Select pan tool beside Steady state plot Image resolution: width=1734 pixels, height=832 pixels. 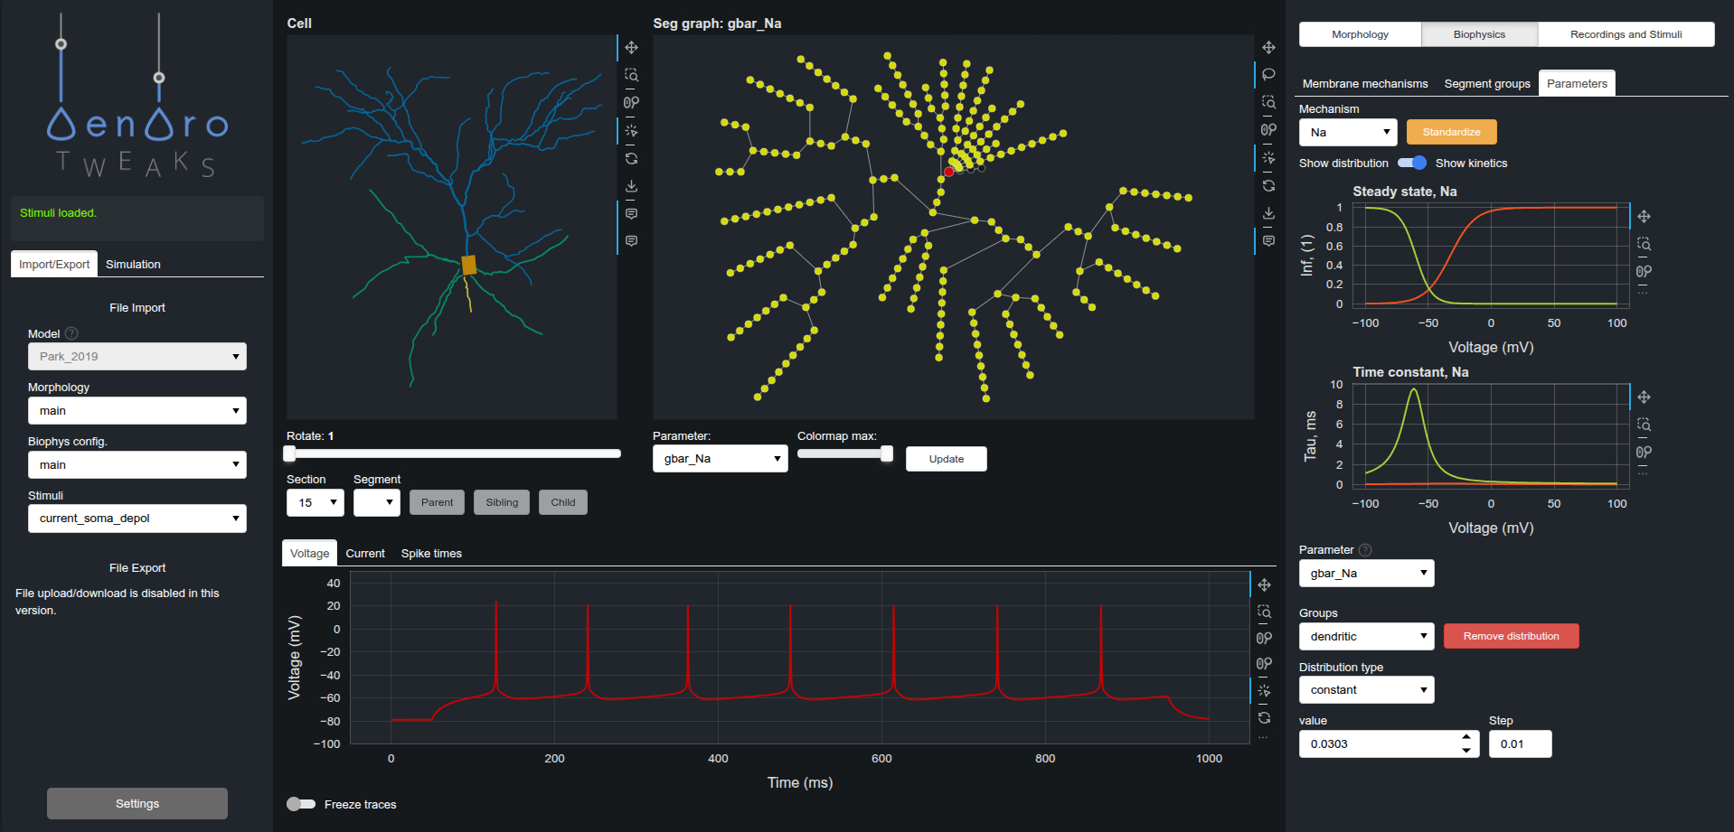pyautogui.click(x=1644, y=217)
